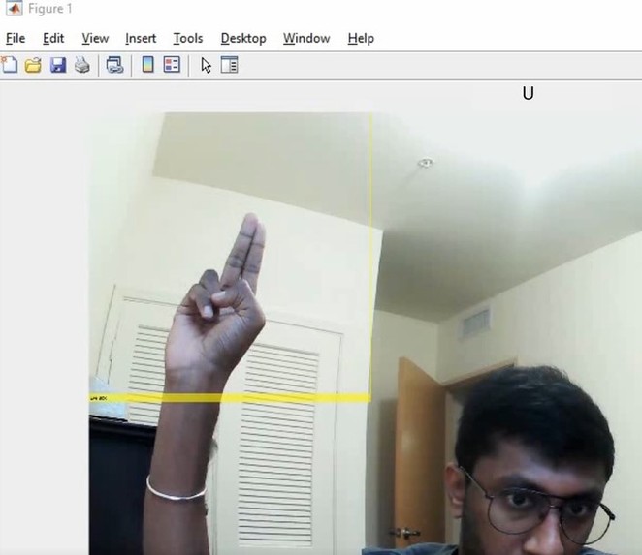Click the Link Plot toolbar icon
The width and height of the screenshot is (642, 555).
114,65
